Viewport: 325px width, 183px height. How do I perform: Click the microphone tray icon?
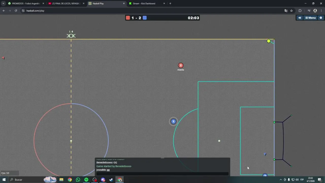click(289, 180)
